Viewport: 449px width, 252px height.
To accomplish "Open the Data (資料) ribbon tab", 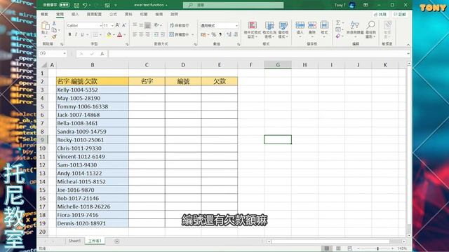I will tap(128, 14).
